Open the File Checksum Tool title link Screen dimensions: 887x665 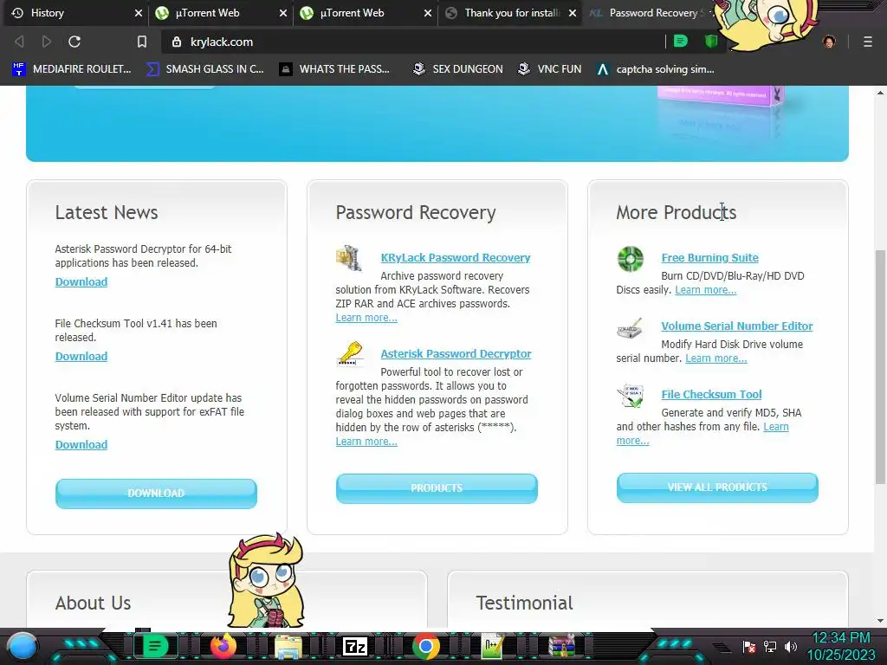pyautogui.click(x=712, y=394)
